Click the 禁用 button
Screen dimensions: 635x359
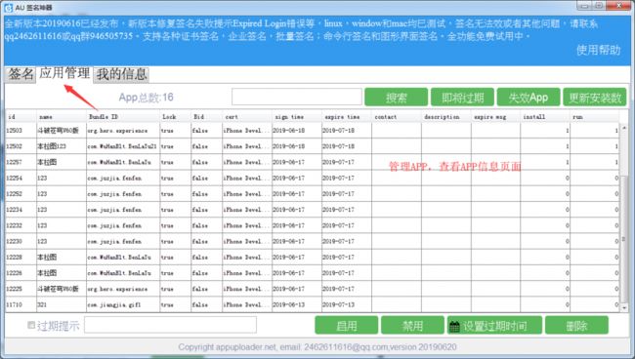[x=412, y=326]
